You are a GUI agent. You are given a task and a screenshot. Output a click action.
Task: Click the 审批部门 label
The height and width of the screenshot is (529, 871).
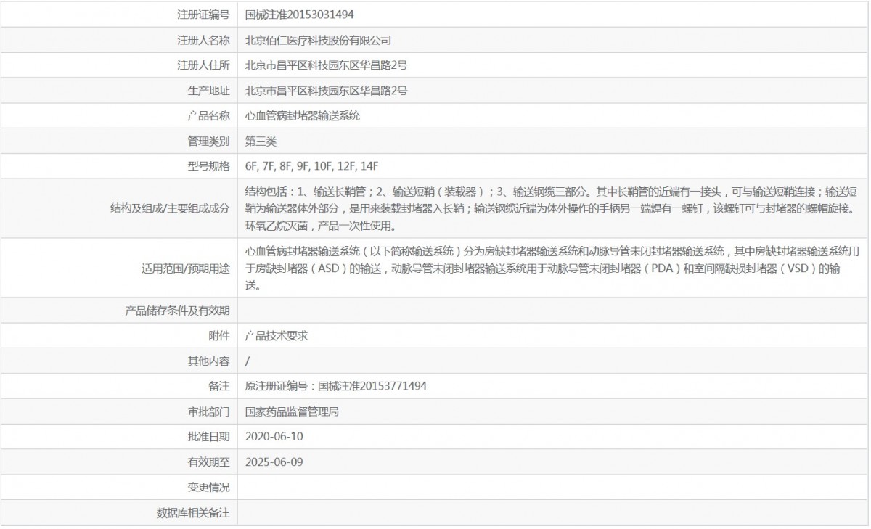(208, 411)
